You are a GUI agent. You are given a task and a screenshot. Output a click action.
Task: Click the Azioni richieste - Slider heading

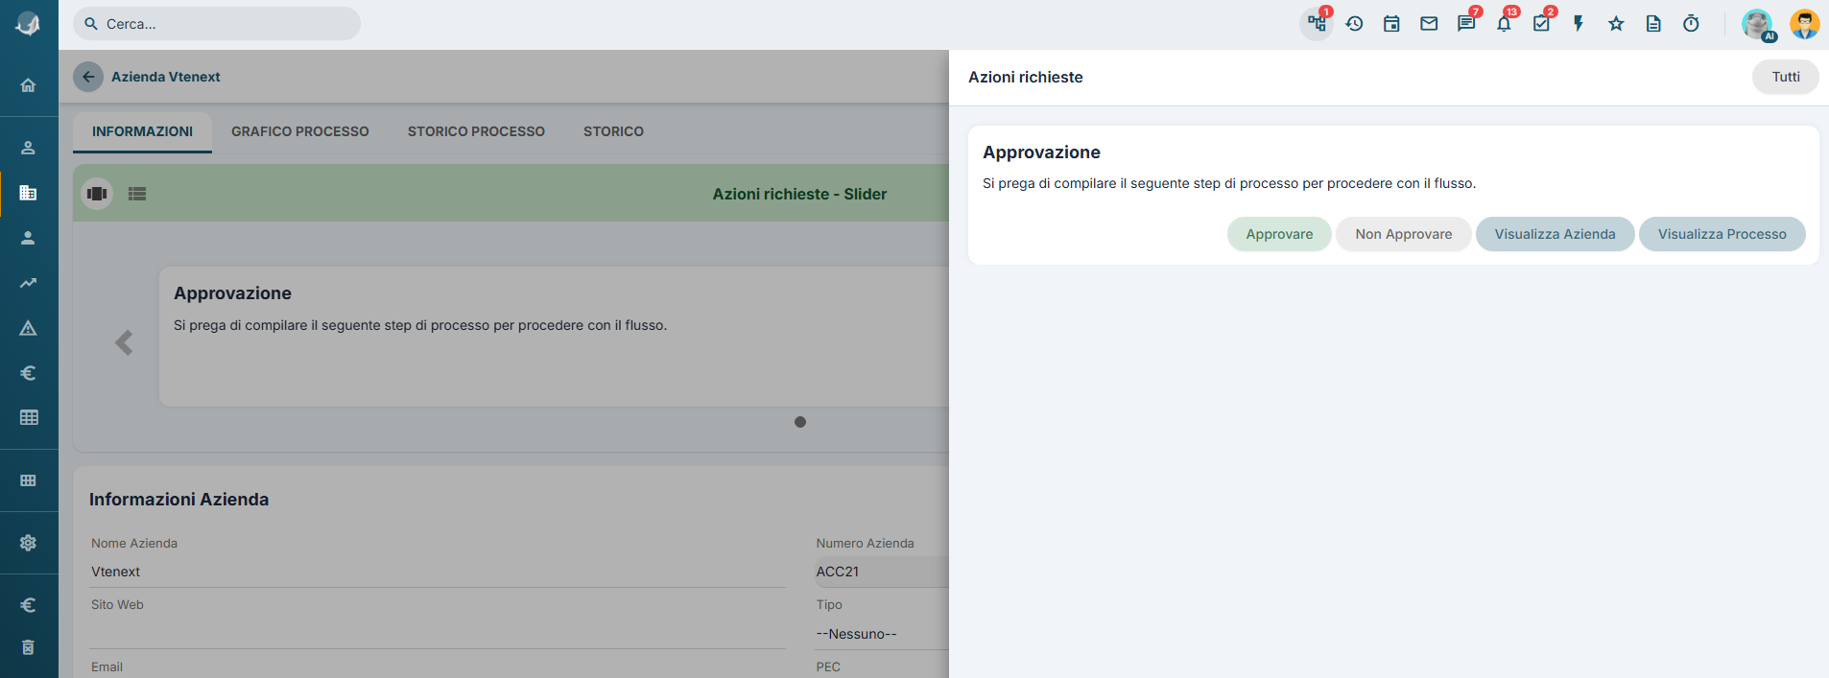tap(799, 194)
